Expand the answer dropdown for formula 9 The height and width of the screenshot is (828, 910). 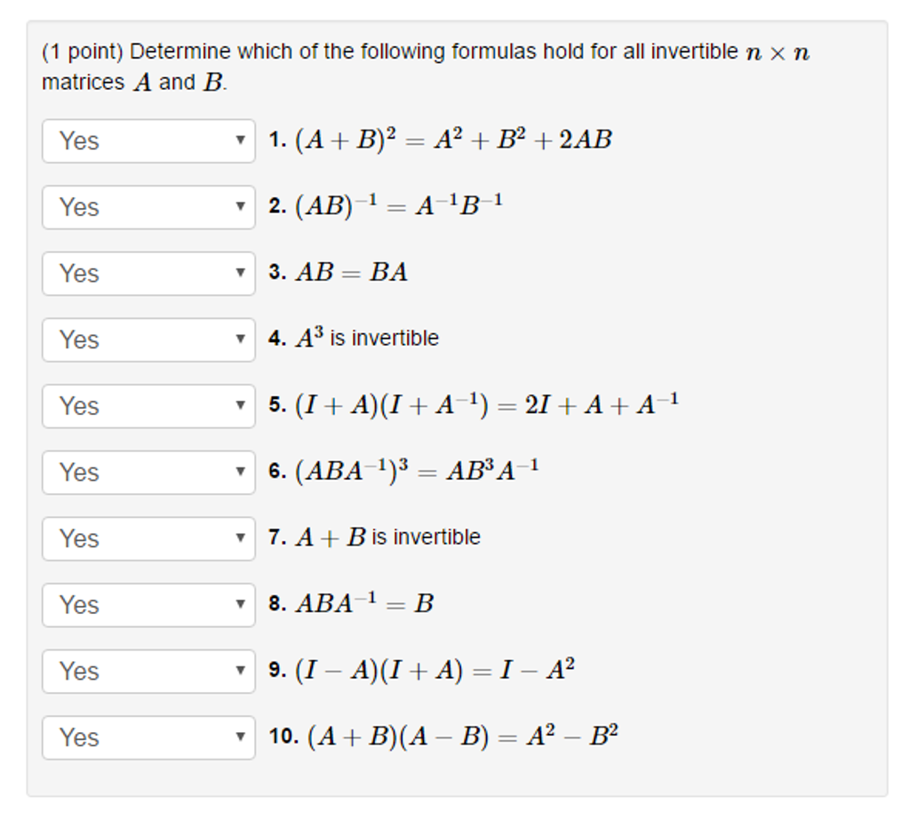[x=148, y=671]
